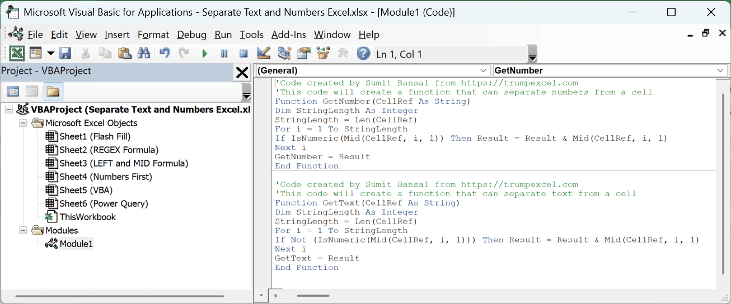Undo the last action with the toolbar arrow
The height and width of the screenshot is (304, 731).
tap(165, 54)
